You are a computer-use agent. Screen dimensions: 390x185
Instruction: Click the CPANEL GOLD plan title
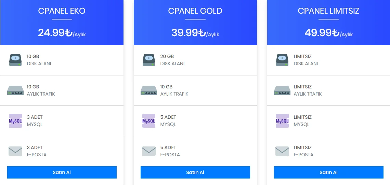coord(195,11)
